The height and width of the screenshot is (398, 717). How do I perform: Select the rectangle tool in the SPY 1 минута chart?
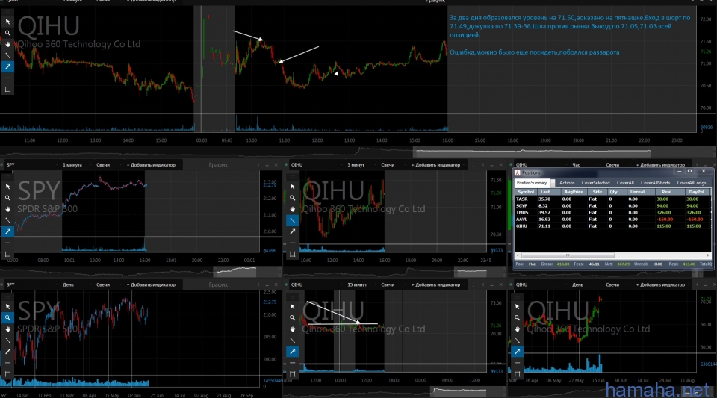click(7, 254)
